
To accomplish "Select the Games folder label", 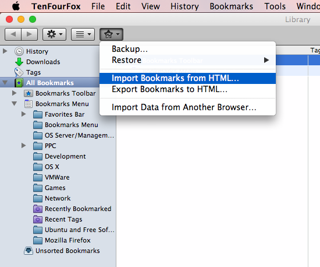I will tap(55, 188).
